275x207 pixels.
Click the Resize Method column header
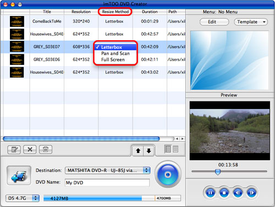(116, 12)
